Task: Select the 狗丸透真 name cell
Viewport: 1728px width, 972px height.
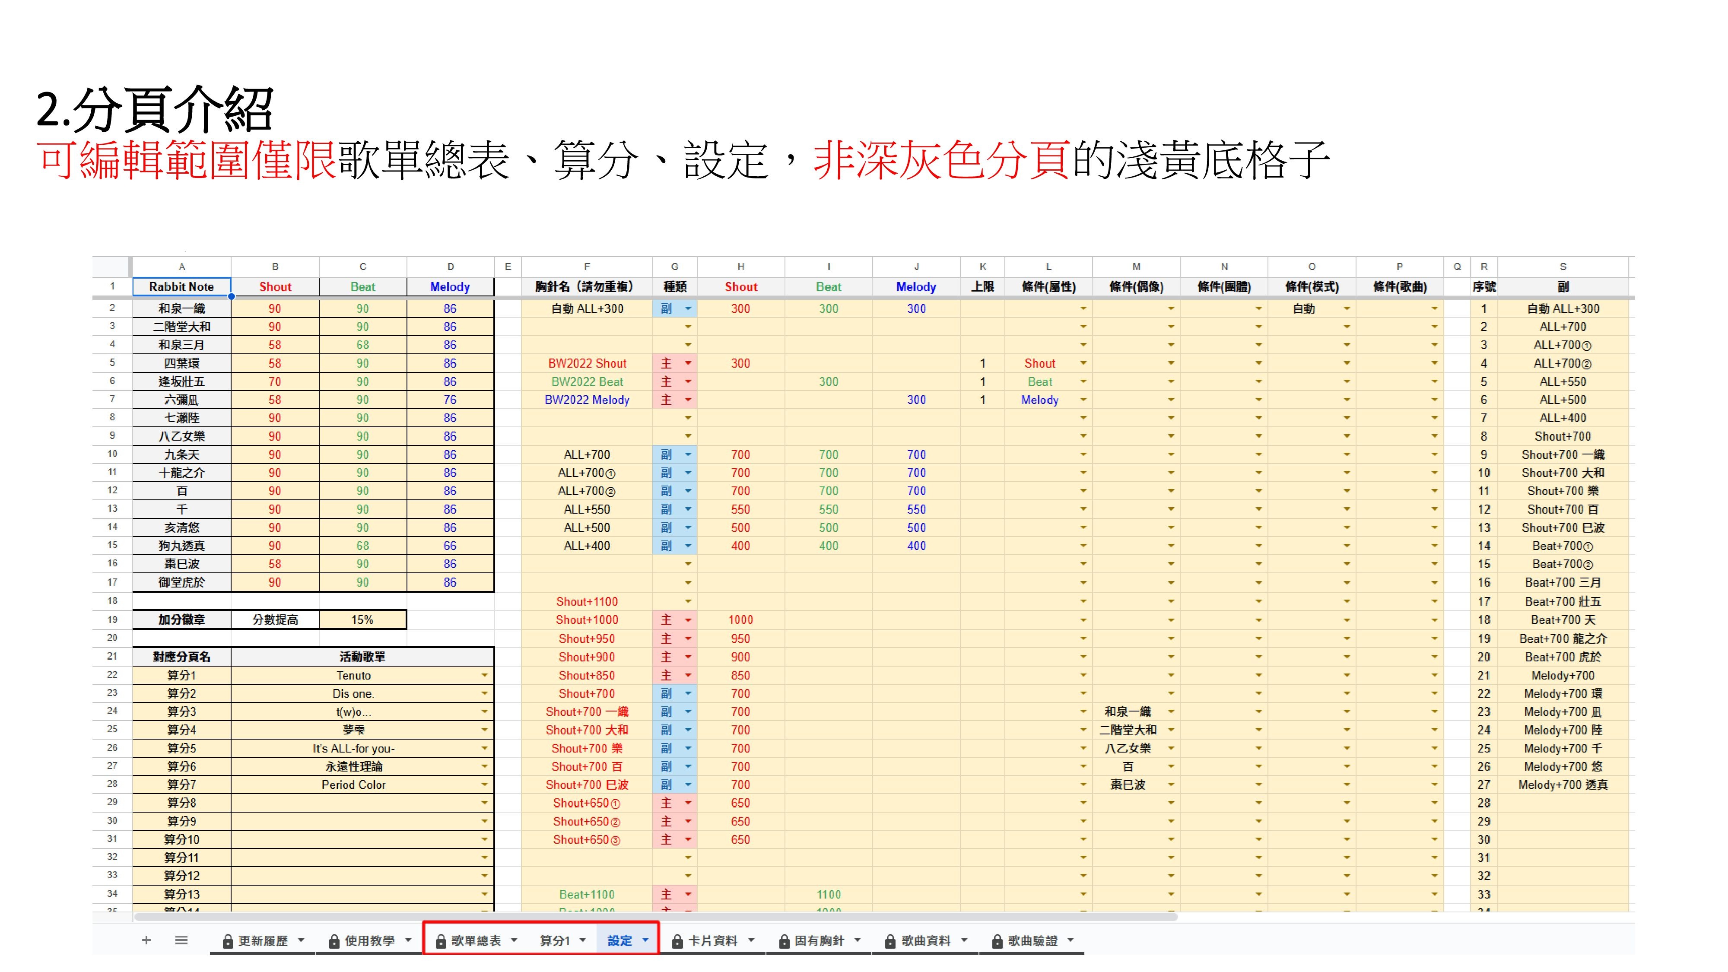Action: tap(181, 545)
